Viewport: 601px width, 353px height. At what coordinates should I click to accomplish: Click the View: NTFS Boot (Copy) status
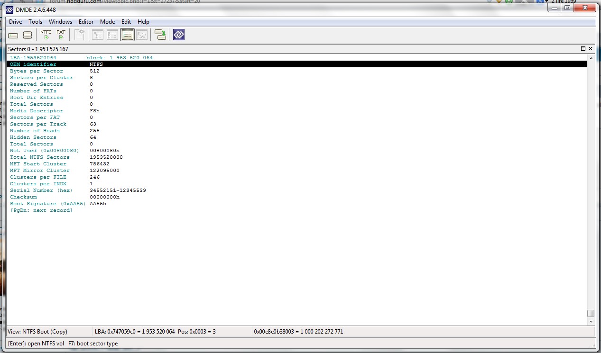coord(38,332)
